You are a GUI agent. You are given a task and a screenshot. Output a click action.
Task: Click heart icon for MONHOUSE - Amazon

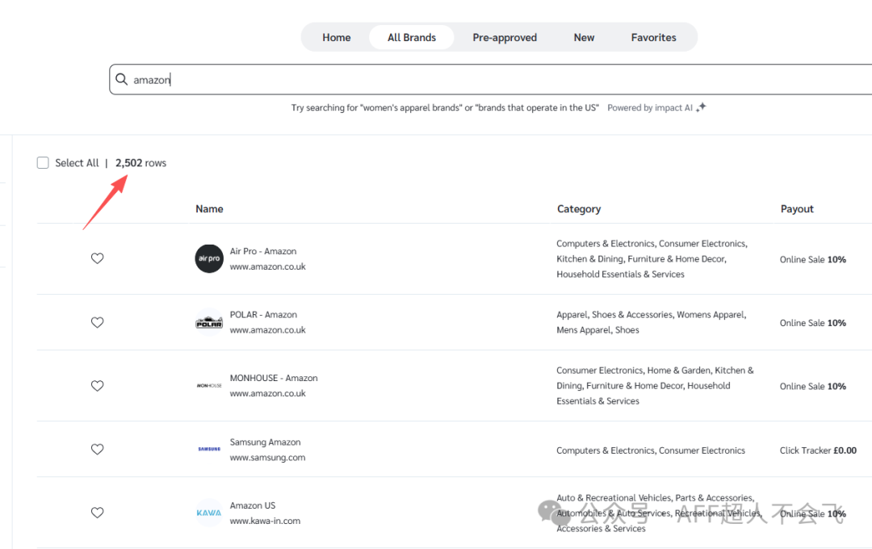pos(98,385)
